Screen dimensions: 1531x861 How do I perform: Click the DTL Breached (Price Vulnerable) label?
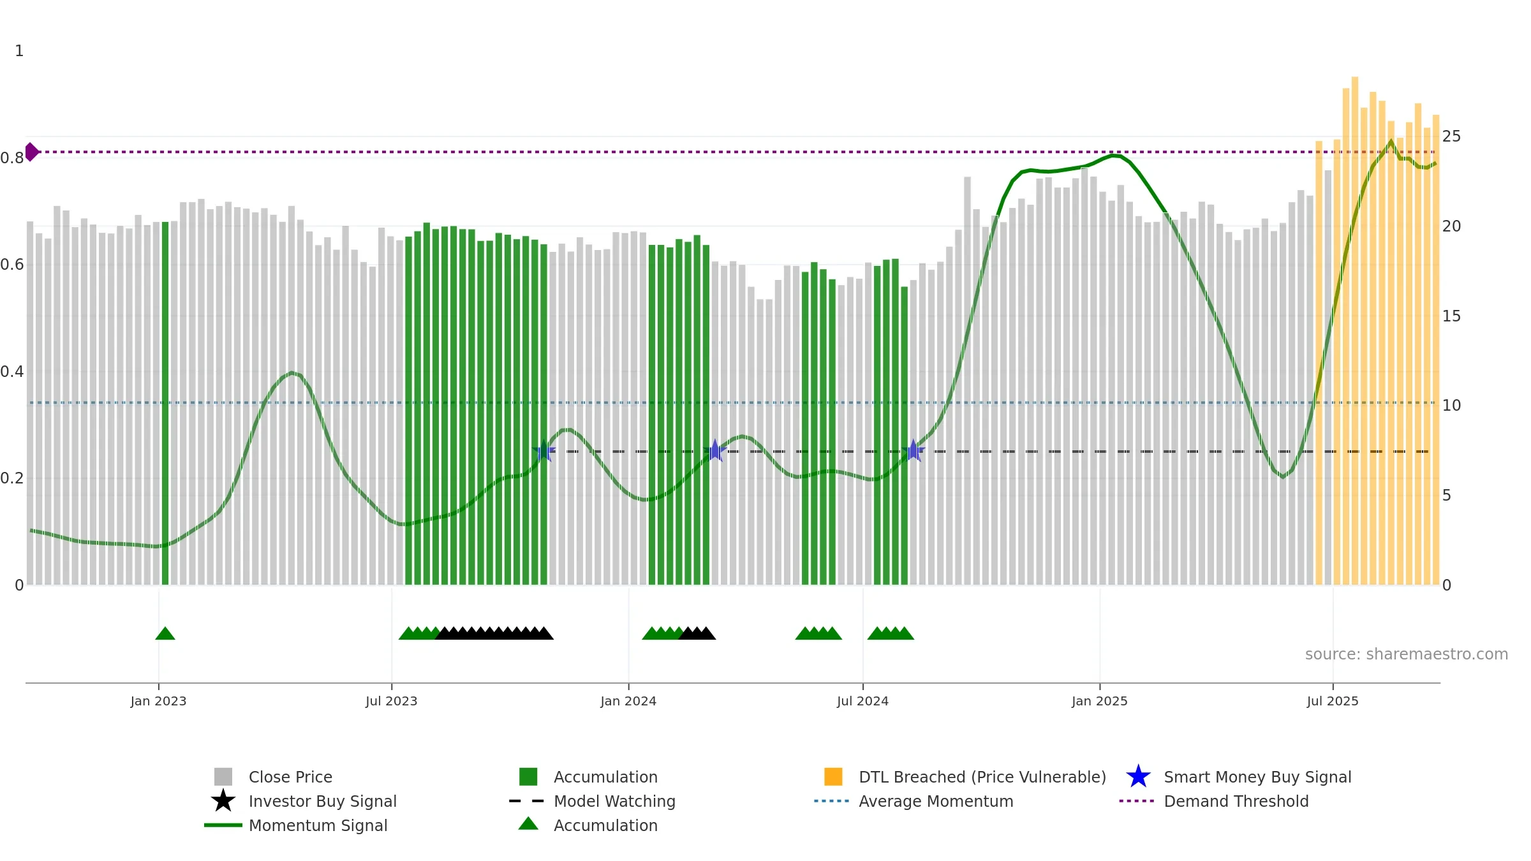point(982,777)
